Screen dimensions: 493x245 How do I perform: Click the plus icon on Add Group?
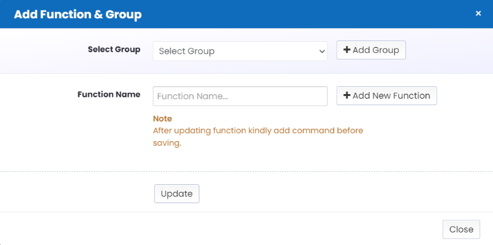coord(347,50)
